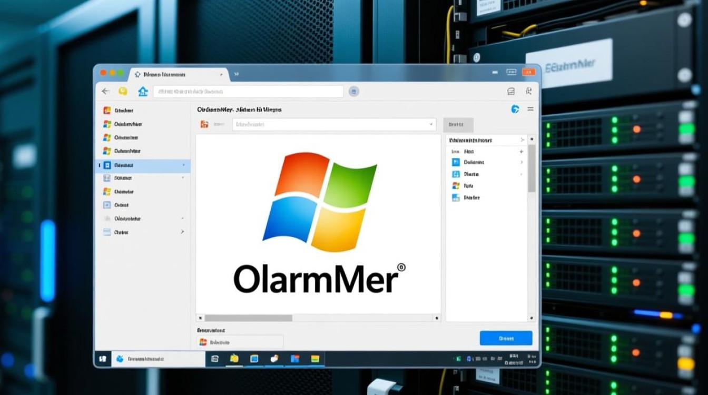This screenshot has width=708, height=395.
Task: Click the round gray icon right of address bar
Action: click(354, 91)
